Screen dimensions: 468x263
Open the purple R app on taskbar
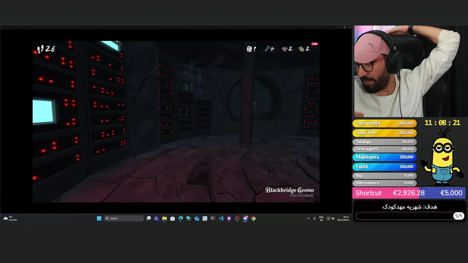[x=229, y=218]
